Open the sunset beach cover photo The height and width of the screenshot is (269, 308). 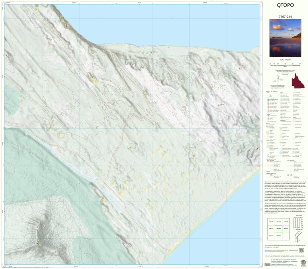coord(285,38)
